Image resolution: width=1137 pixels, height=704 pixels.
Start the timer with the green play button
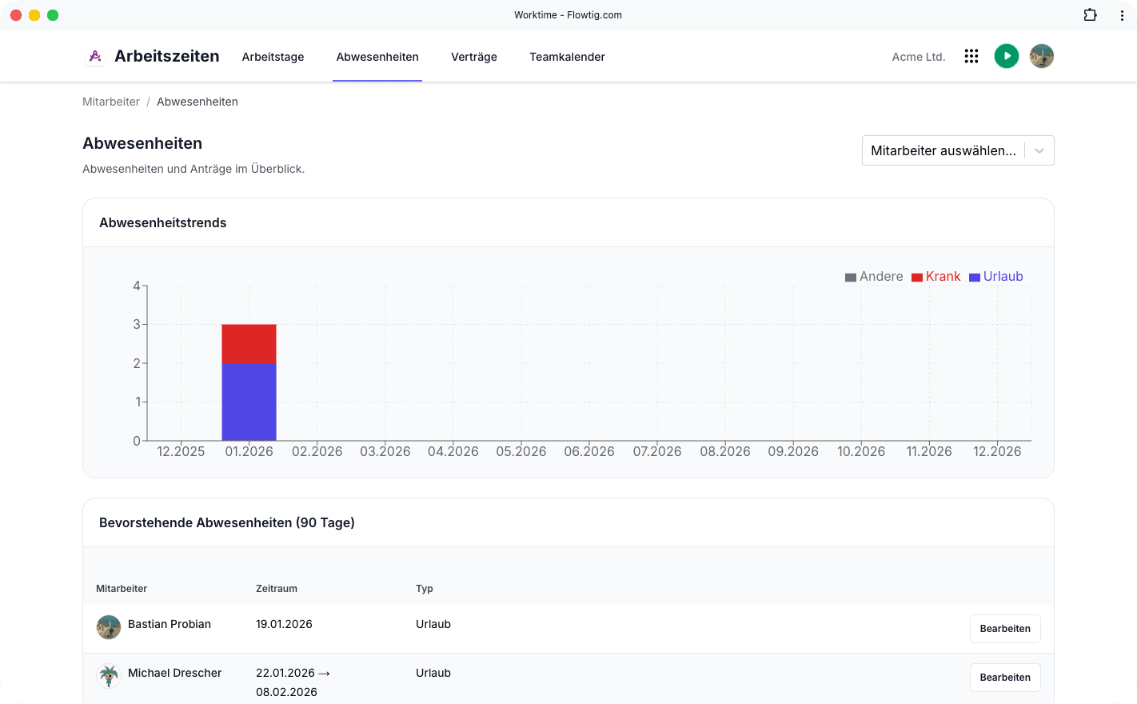tap(1007, 56)
